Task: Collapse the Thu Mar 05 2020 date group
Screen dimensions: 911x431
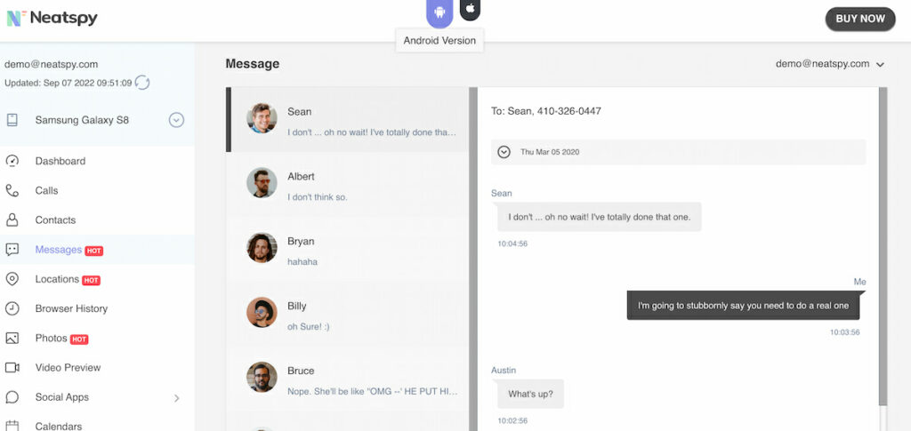Action: (504, 152)
